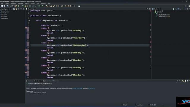Viewport: 190px width, 107px height.
Task: Click the Last Edit Location arrow icon
Action: (66, 6)
